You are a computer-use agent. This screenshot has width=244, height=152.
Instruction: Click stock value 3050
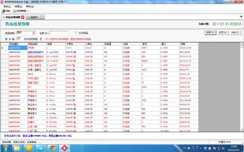[x=151, y=87]
